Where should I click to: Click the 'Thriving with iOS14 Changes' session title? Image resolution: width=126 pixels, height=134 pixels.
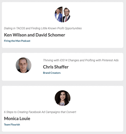[x=81, y=60]
